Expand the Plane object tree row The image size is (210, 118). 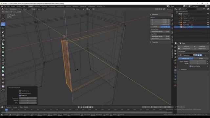click(179, 27)
